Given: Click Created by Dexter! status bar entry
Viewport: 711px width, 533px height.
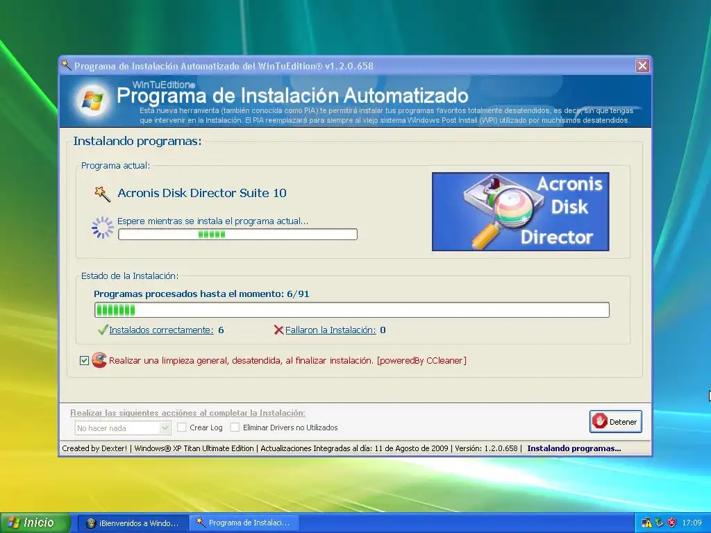Looking at the screenshot, I should tap(94, 448).
